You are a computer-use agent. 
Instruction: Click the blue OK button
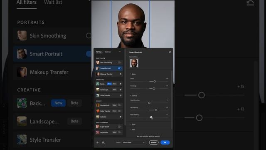165,142
